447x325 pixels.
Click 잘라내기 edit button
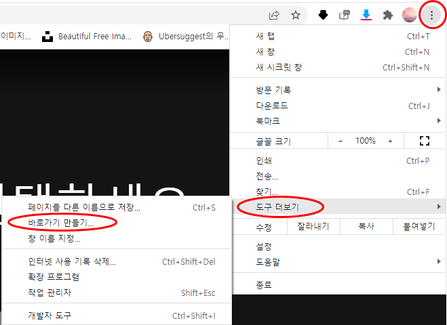(x=313, y=227)
